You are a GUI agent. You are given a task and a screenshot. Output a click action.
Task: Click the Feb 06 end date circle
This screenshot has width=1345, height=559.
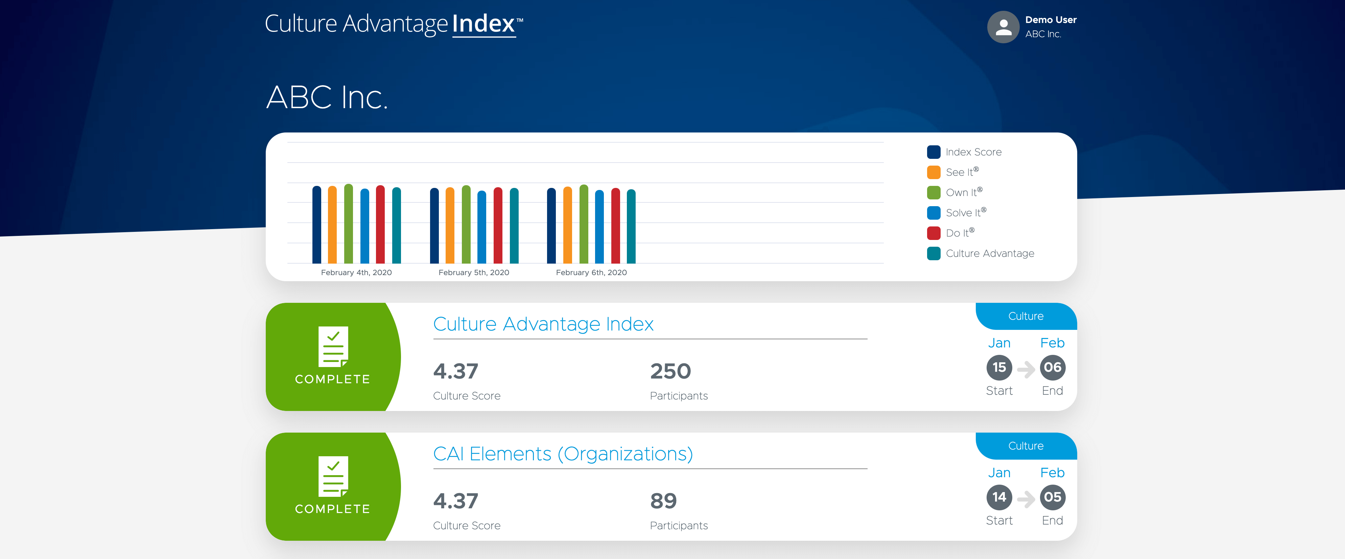point(1052,367)
